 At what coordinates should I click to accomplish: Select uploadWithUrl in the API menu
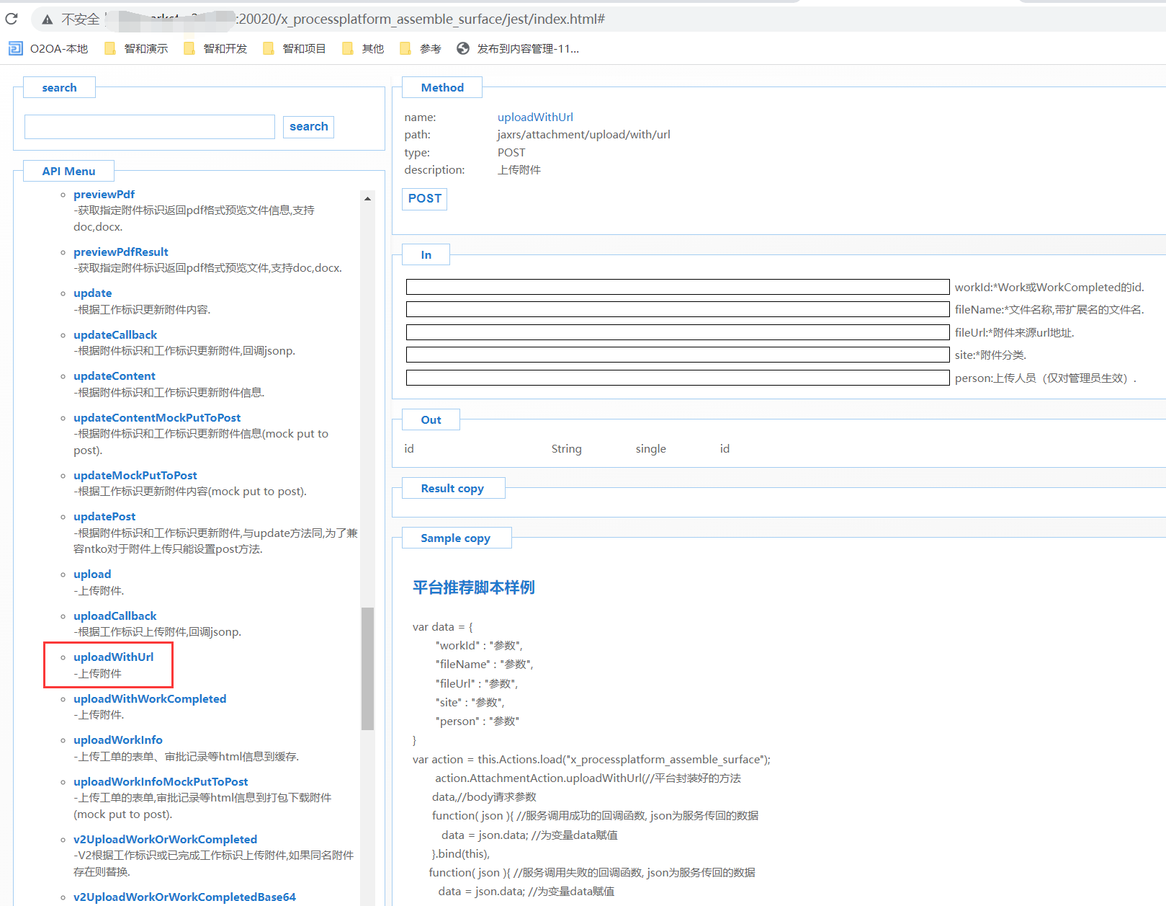tap(113, 657)
